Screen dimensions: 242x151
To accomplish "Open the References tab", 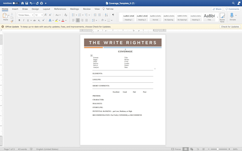I will point(60,9).
